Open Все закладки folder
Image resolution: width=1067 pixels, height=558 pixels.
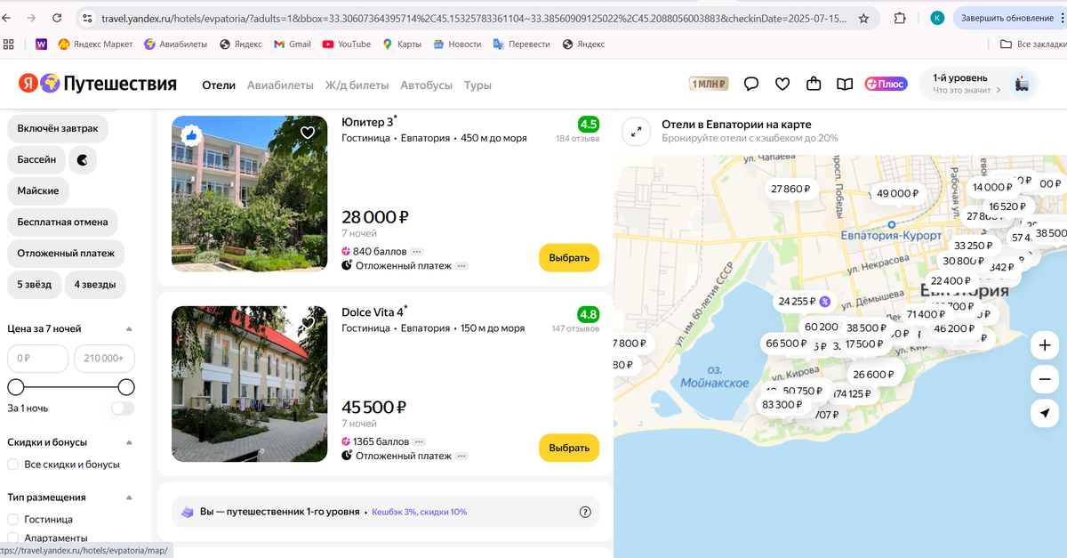1031,44
